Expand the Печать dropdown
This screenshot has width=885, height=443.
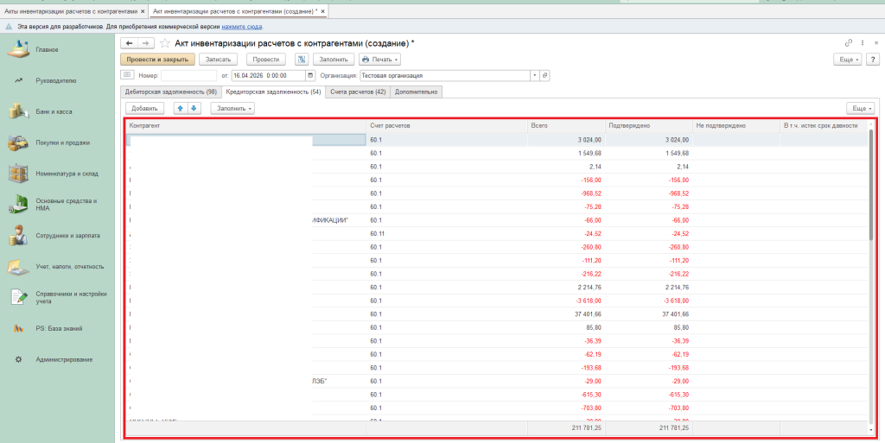(x=380, y=60)
